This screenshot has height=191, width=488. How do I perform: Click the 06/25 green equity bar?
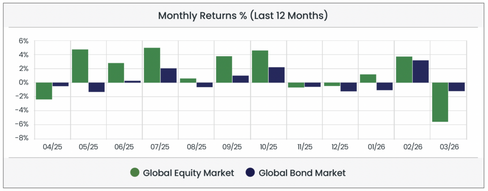pos(116,73)
